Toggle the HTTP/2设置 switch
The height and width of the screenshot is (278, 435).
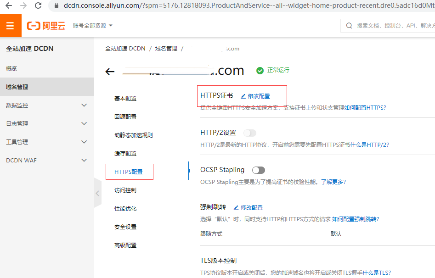250,133
